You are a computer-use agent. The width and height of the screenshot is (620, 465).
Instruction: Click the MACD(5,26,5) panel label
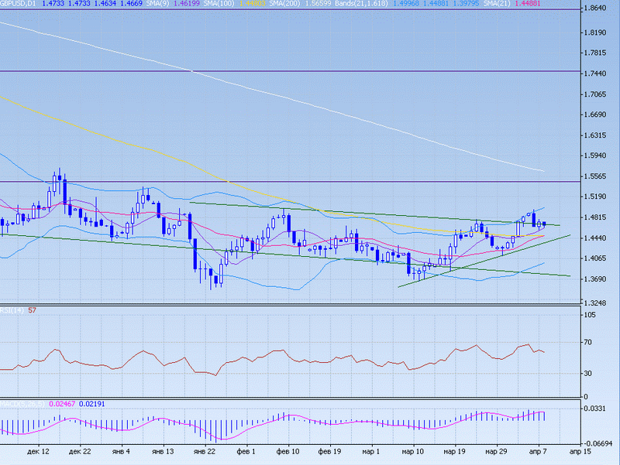pyautogui.click(x=22, y=403)
